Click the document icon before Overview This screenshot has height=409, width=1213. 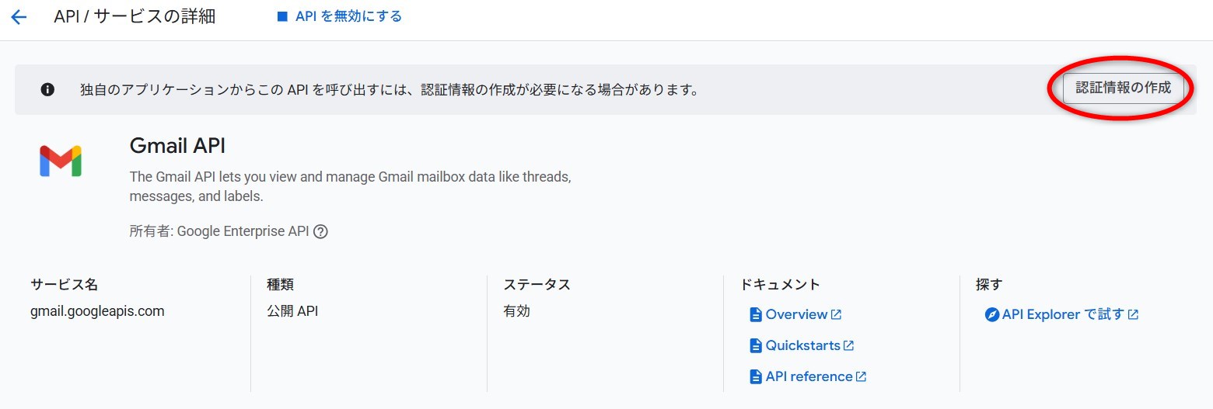[755, 314]
